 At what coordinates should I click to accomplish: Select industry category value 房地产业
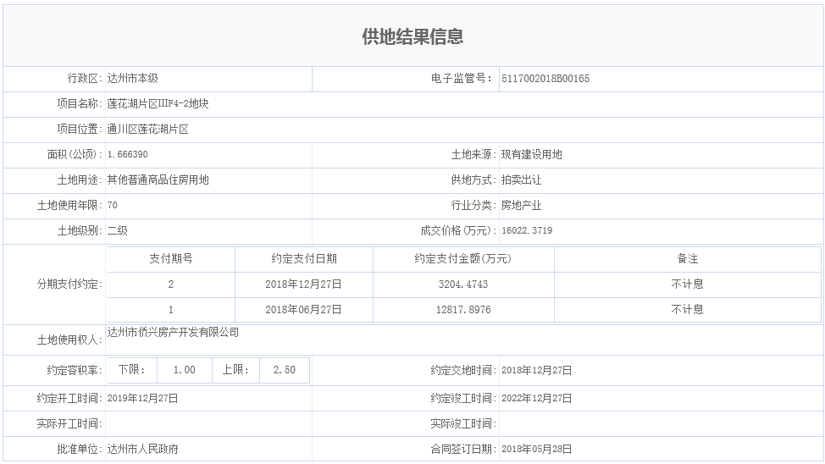tap(521, 205)
